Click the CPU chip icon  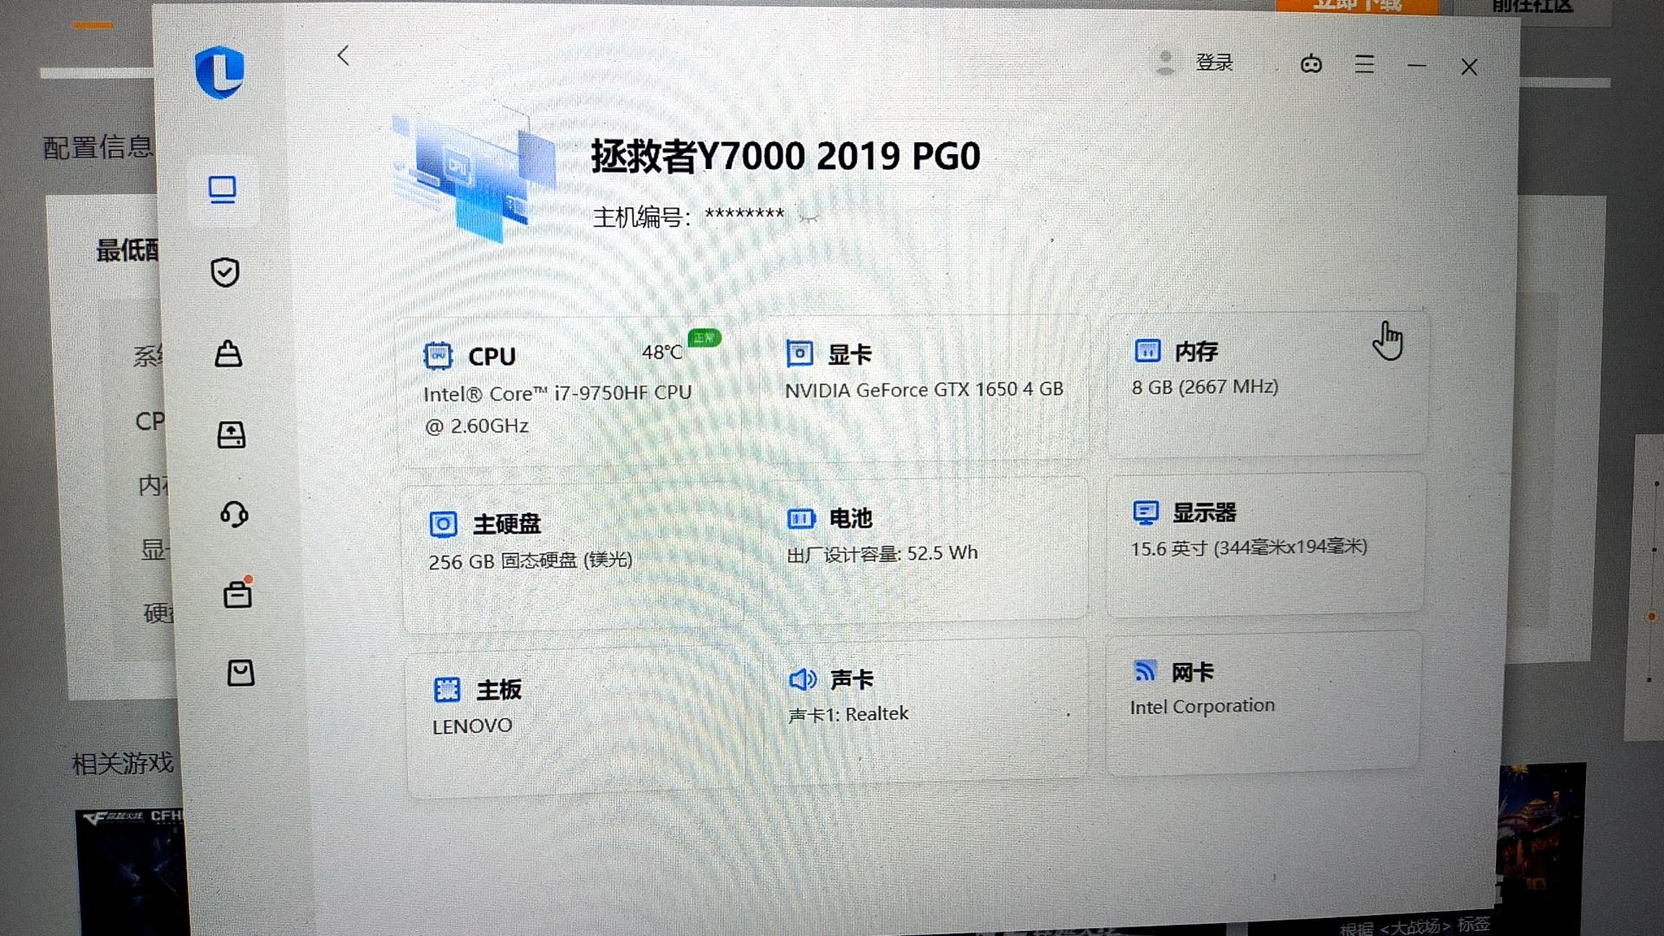(x=438, y=355)
